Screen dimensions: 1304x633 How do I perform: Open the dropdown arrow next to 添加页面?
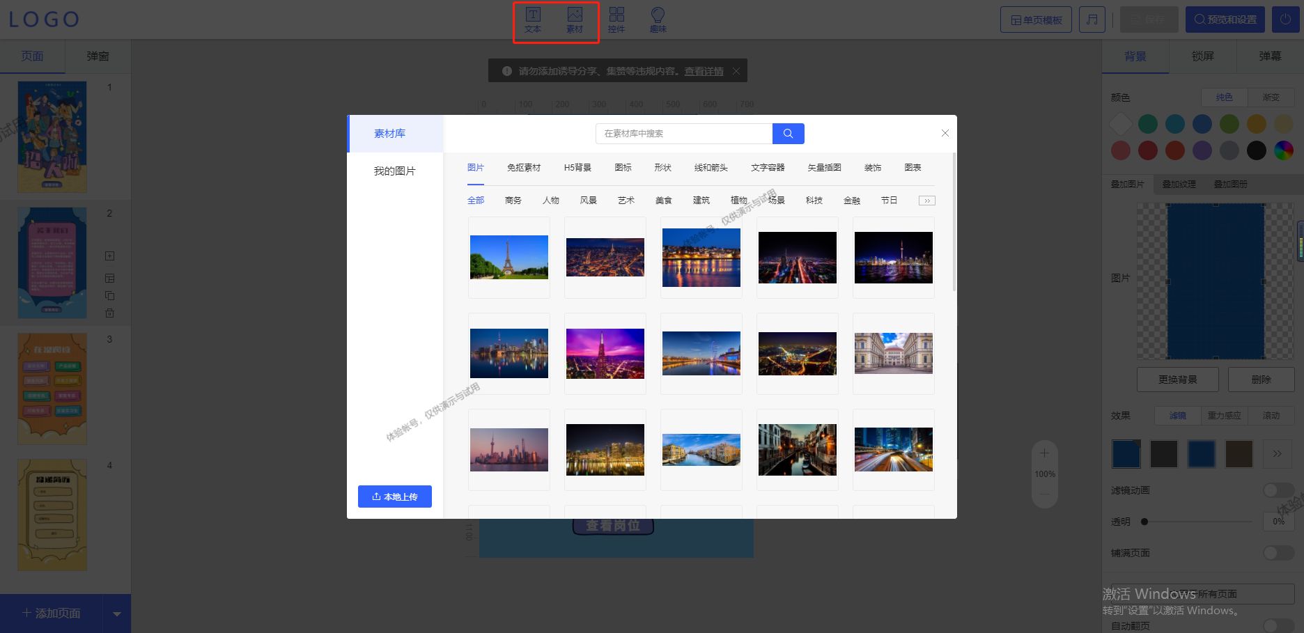117,614
